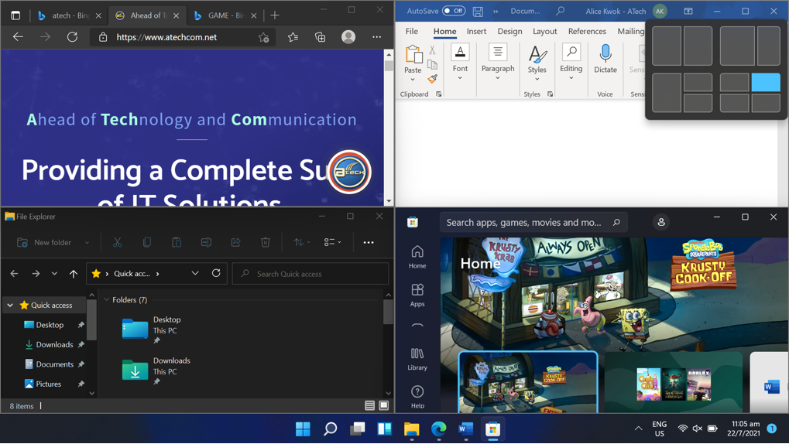This screenshot has width=789, height=444.
Task: Open the File menu in Word
Action: coord(412,31)
